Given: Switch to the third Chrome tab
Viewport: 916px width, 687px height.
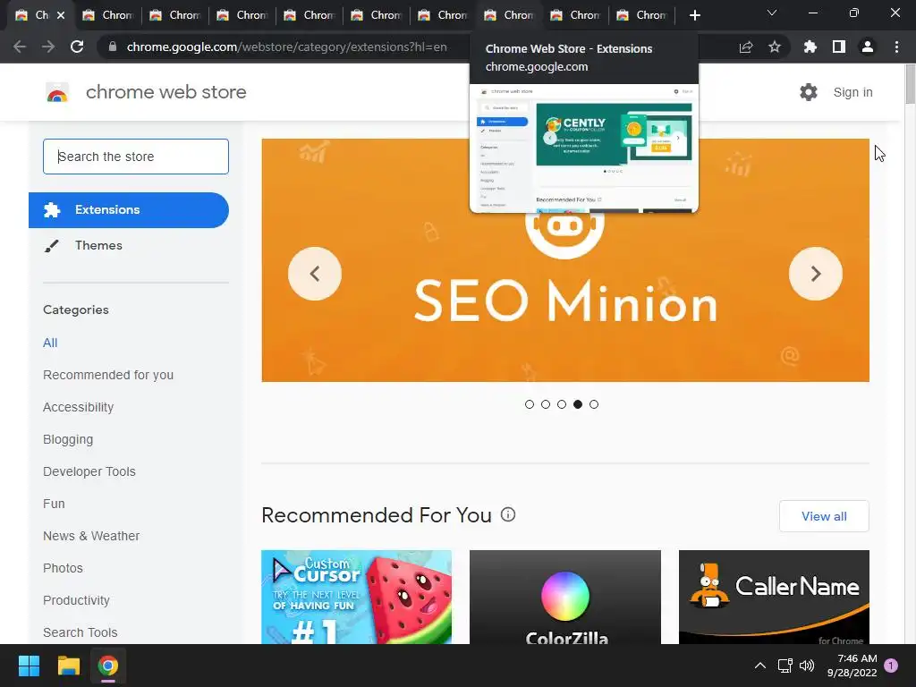Looking at the screenshot, I should click(x=175, y=15).
